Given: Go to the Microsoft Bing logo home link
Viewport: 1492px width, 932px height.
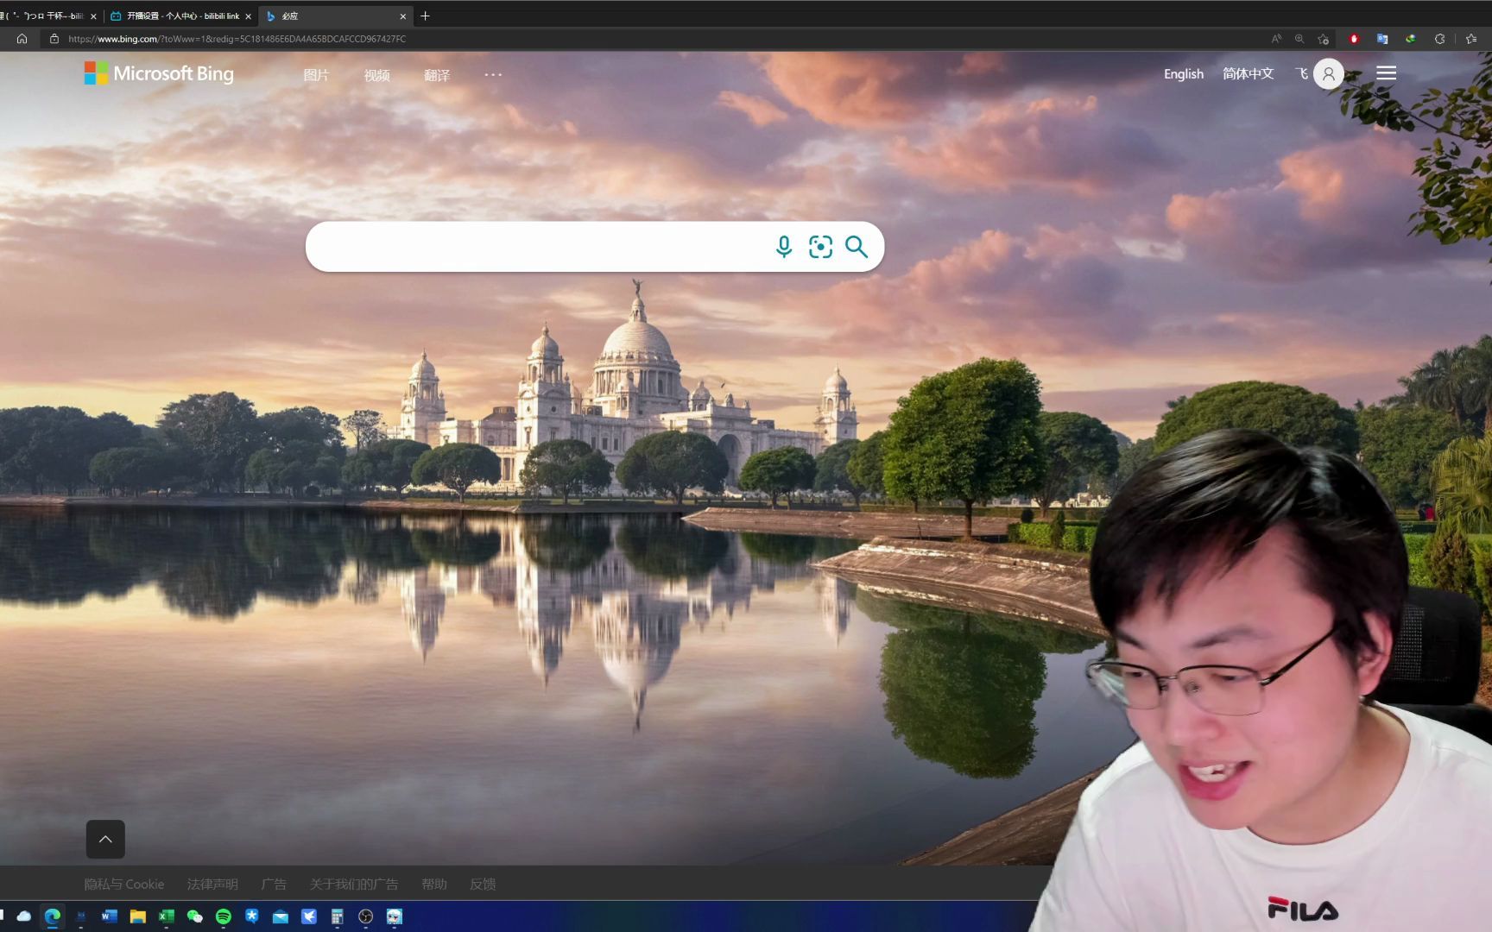Looking at the screenshot, I should click(x=159, y=74).
